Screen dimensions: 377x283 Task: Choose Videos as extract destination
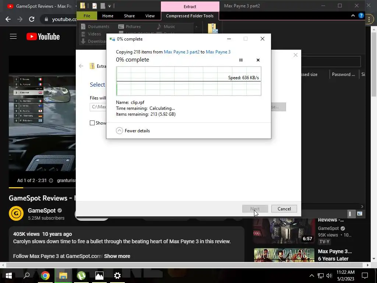pyautogui.click(x=91, y=34)
